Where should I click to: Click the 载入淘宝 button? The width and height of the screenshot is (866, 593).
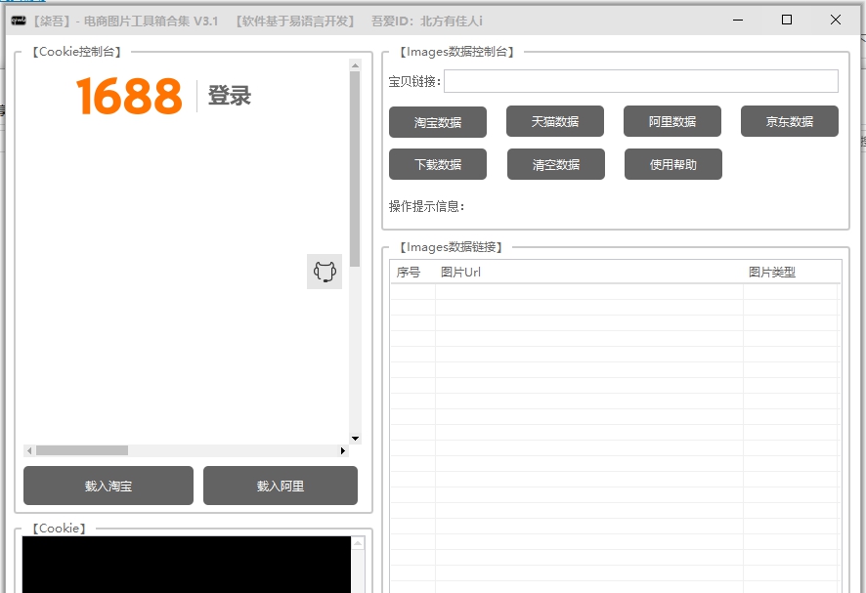tap(108, 486)
